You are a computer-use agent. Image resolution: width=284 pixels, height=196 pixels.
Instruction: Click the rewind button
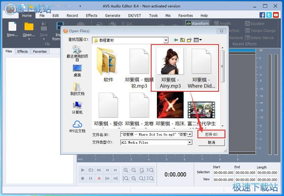107,170
